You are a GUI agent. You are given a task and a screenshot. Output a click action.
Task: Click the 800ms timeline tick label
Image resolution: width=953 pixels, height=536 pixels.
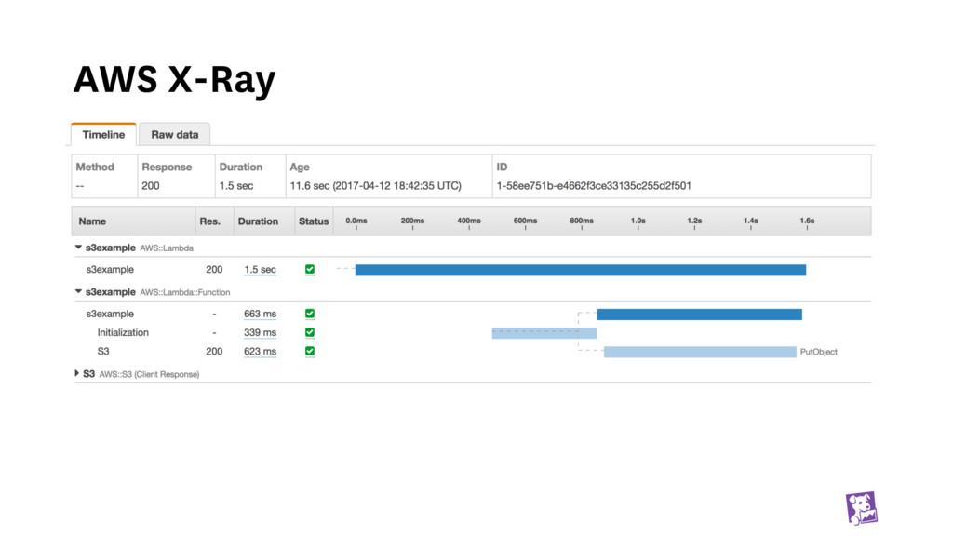coord(582,221)
